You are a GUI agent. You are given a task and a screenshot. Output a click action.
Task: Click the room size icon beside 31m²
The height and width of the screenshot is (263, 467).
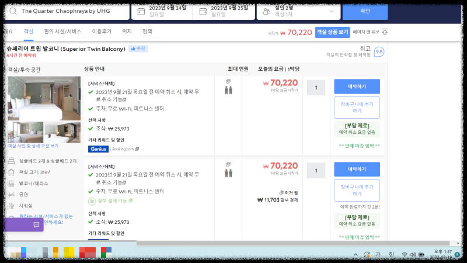tap(11, 172)
